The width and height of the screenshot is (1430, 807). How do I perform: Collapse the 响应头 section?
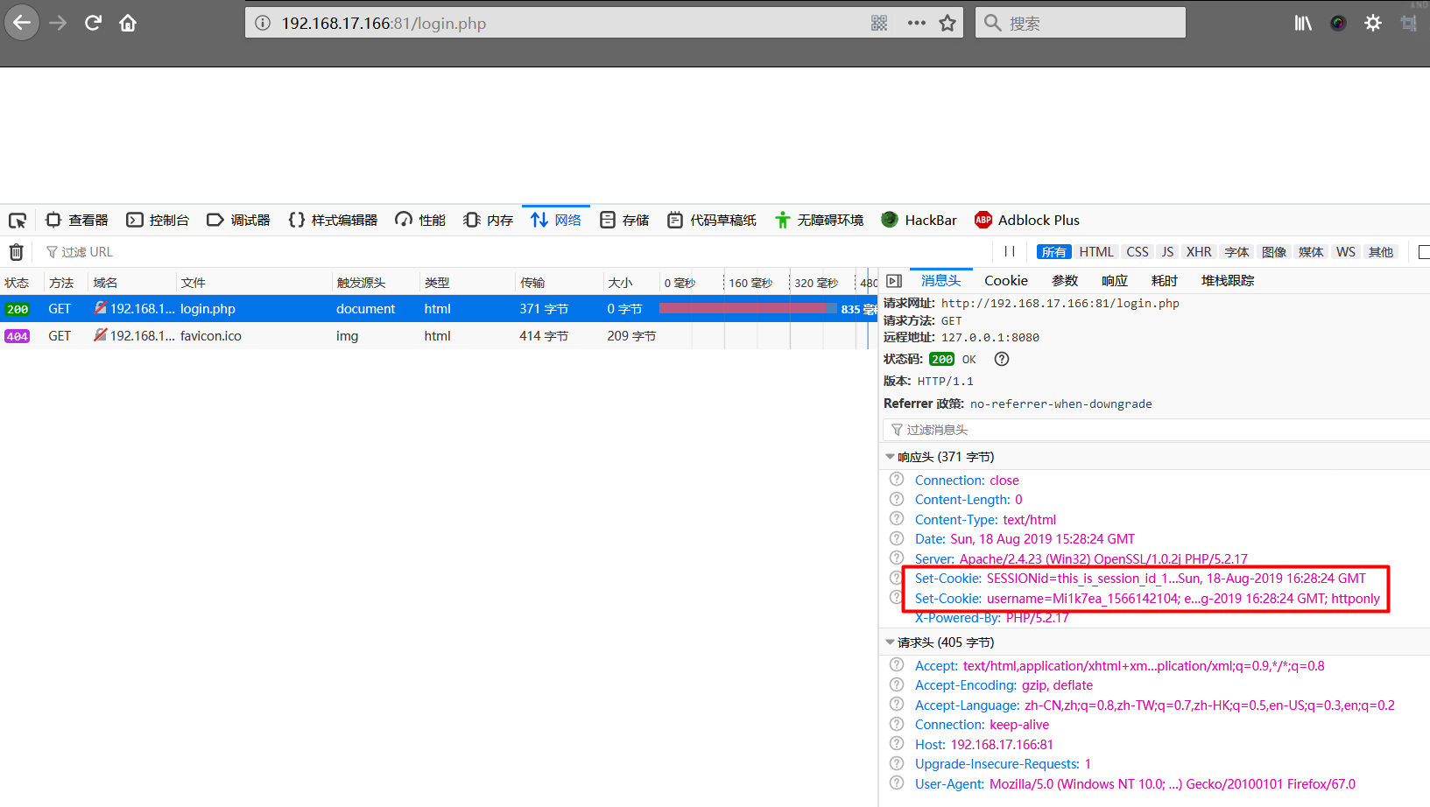pos(891,457)
